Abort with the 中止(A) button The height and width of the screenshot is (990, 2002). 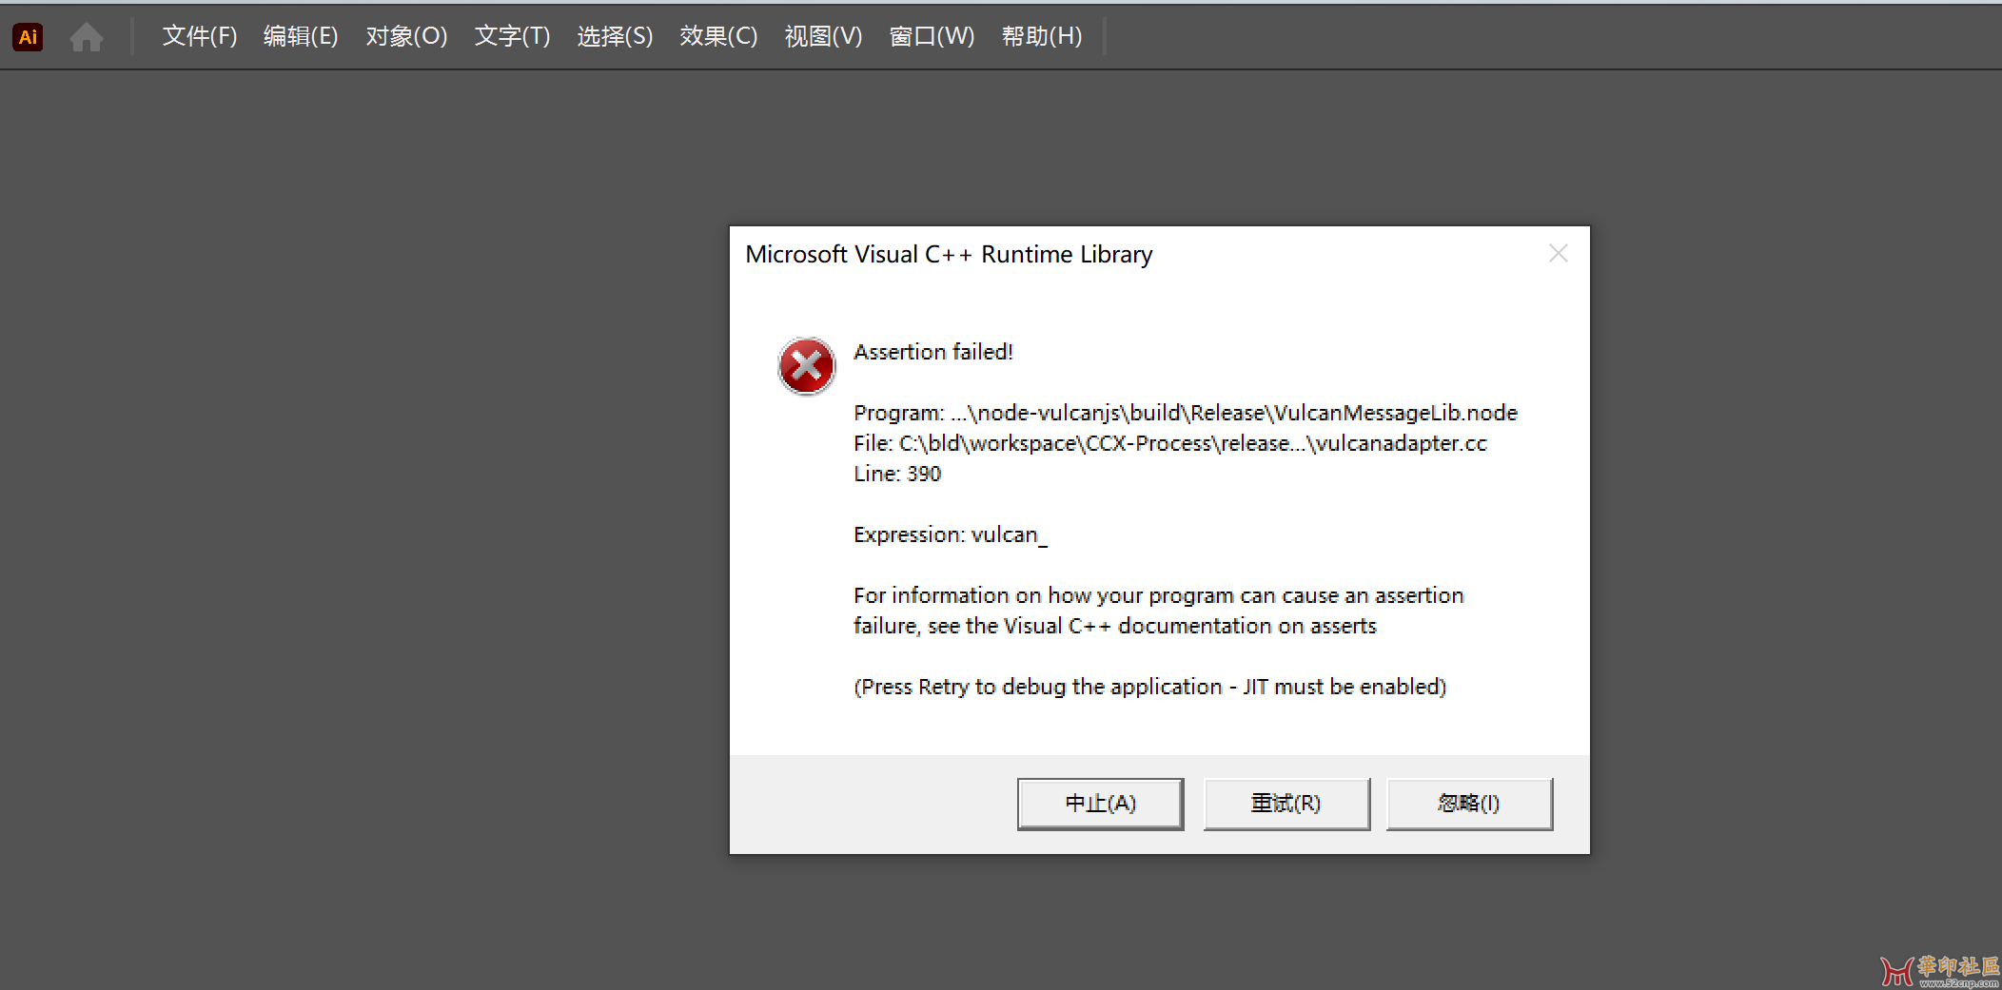[x=1100, y=804]
